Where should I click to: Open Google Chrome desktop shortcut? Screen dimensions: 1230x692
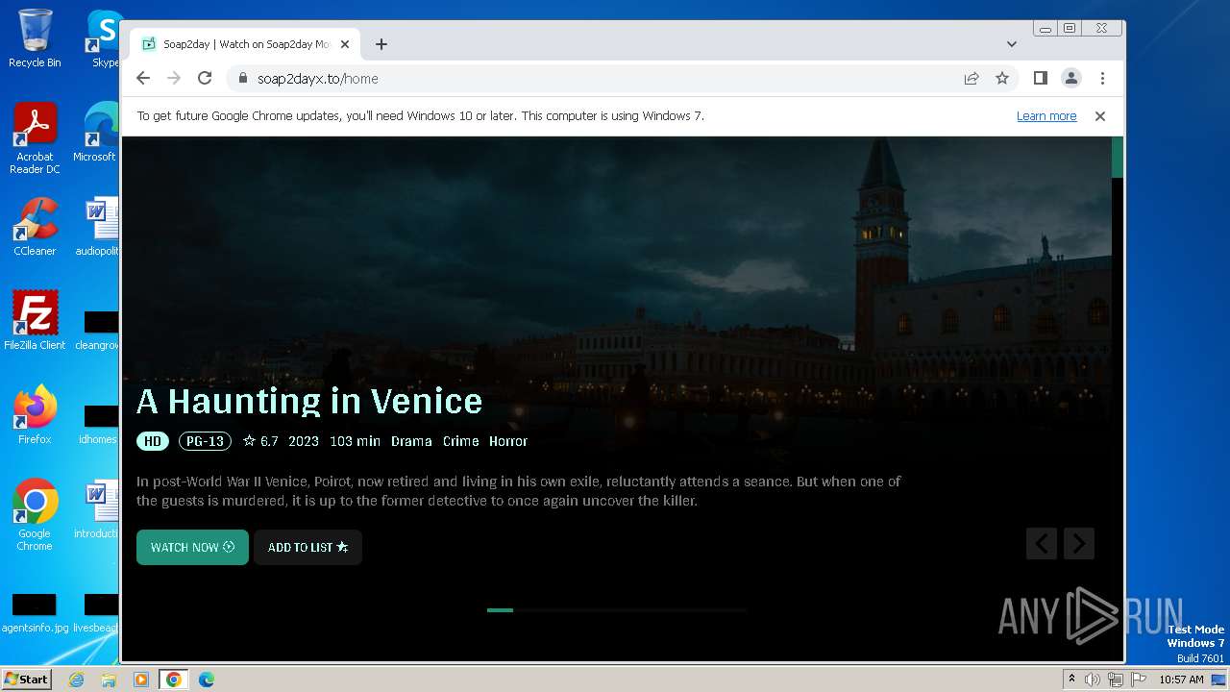(x=35, y=514)
